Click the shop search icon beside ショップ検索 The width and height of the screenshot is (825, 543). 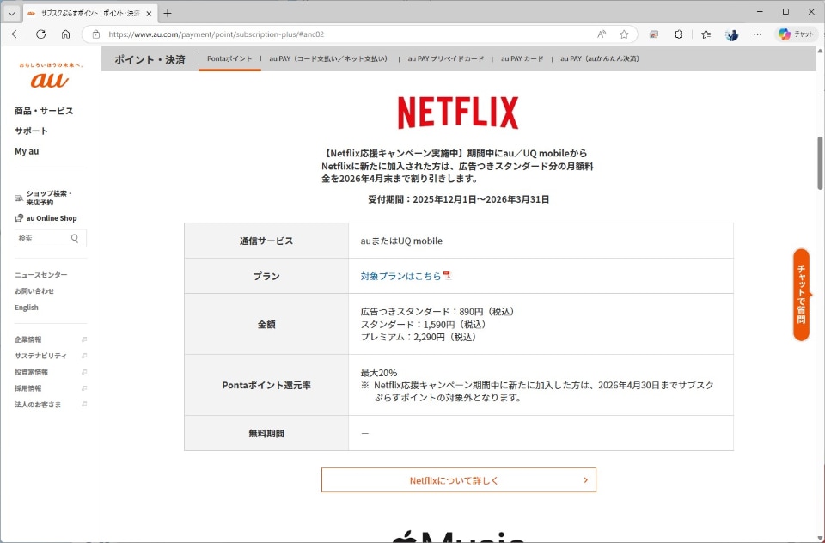click(x=19, y=198)
